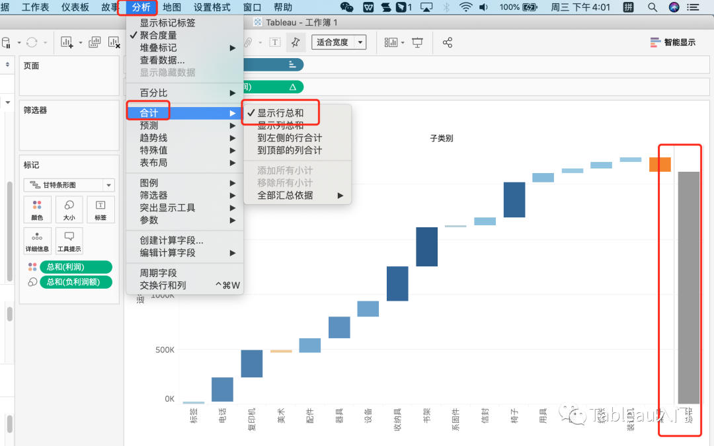Click the 详细信息 marks card button
Viewport: 714px width, 446px height.
[x=37, y=241]
